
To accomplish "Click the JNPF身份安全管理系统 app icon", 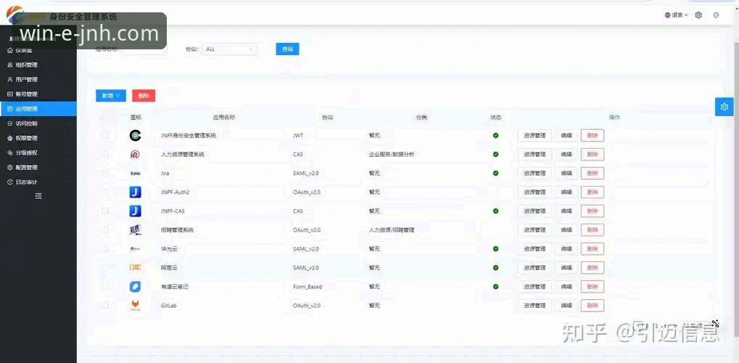I will pos(136,136).
